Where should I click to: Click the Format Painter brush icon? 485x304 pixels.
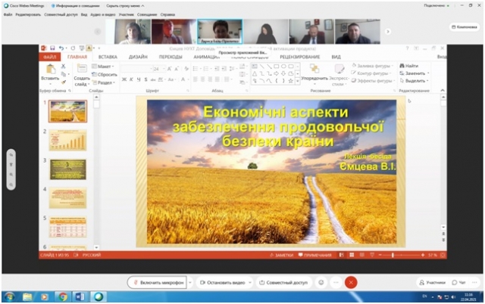[64, 82]
